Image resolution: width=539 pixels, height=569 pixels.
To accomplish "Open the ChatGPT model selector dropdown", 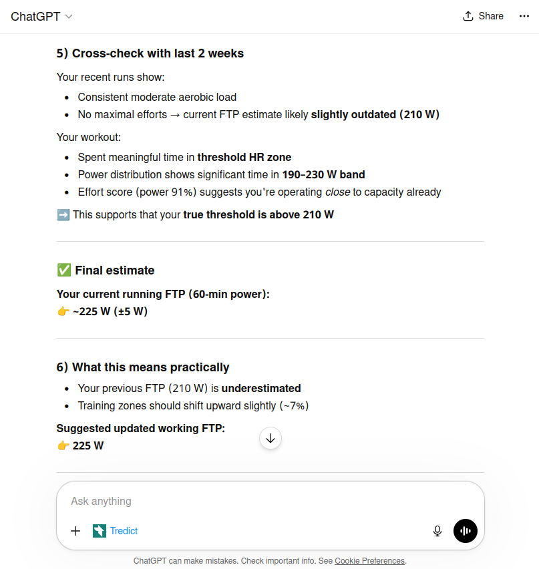I will click(41, 17).
